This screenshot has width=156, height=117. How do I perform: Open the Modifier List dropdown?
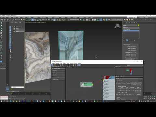[x=131, y=27]
